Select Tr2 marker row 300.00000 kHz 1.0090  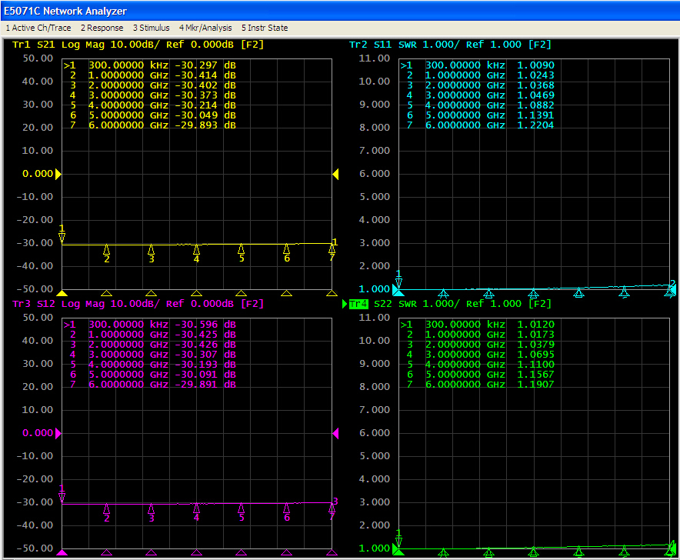coord(477,65)
